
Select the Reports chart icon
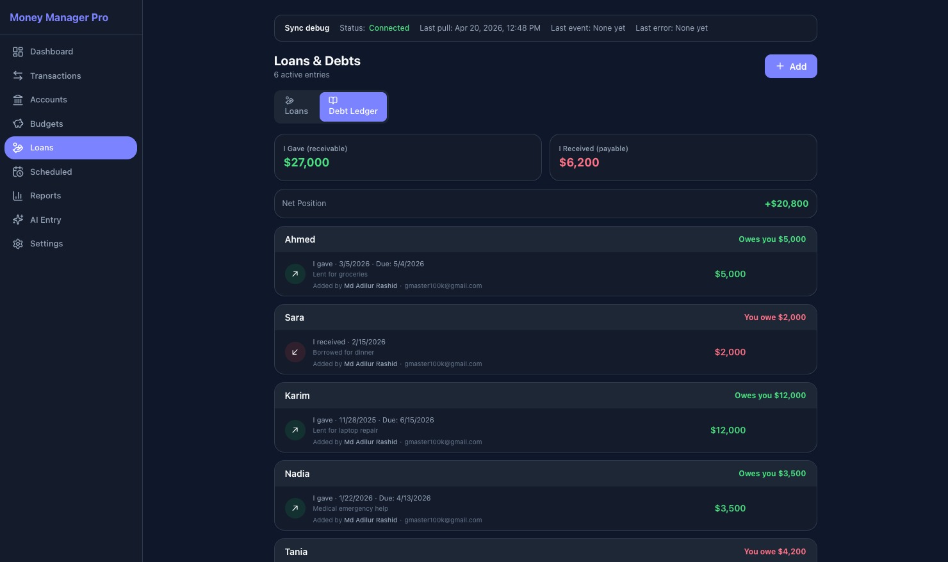pyautogui.click(x=18, y=196)
